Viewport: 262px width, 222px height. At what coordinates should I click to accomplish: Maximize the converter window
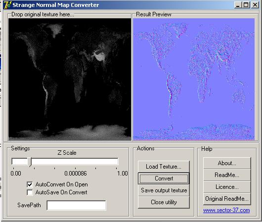coord(246,5)
